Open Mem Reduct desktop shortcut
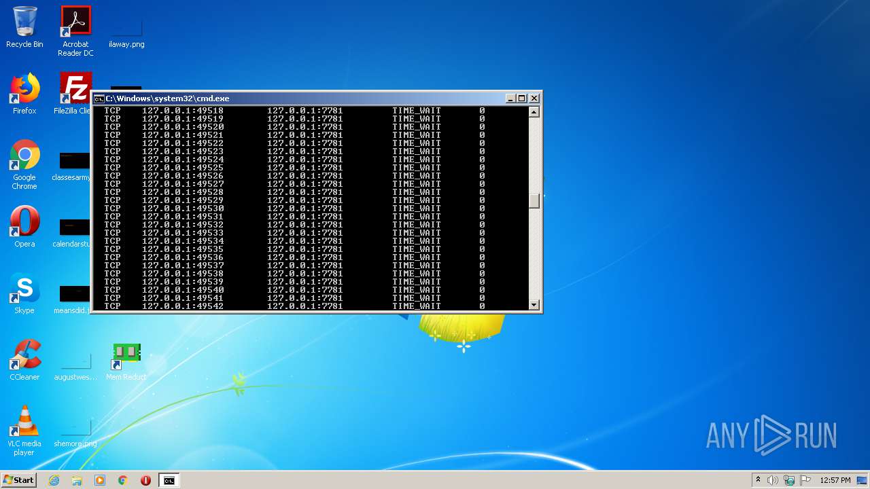The width and height of the screenshot is (870, 489). click(x=126, y=361)
